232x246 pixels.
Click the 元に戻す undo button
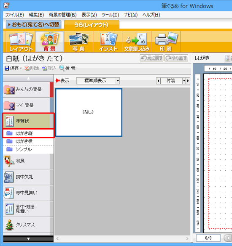point(151,58)
